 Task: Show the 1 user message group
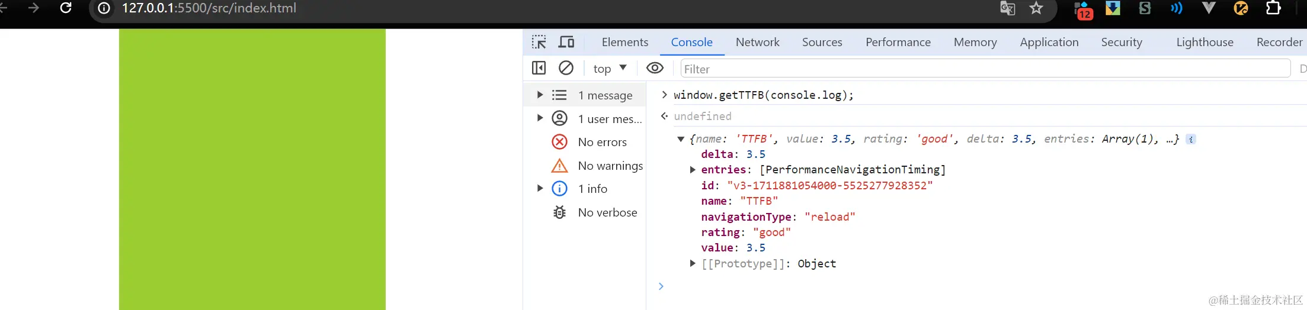[x=610, y=119]
